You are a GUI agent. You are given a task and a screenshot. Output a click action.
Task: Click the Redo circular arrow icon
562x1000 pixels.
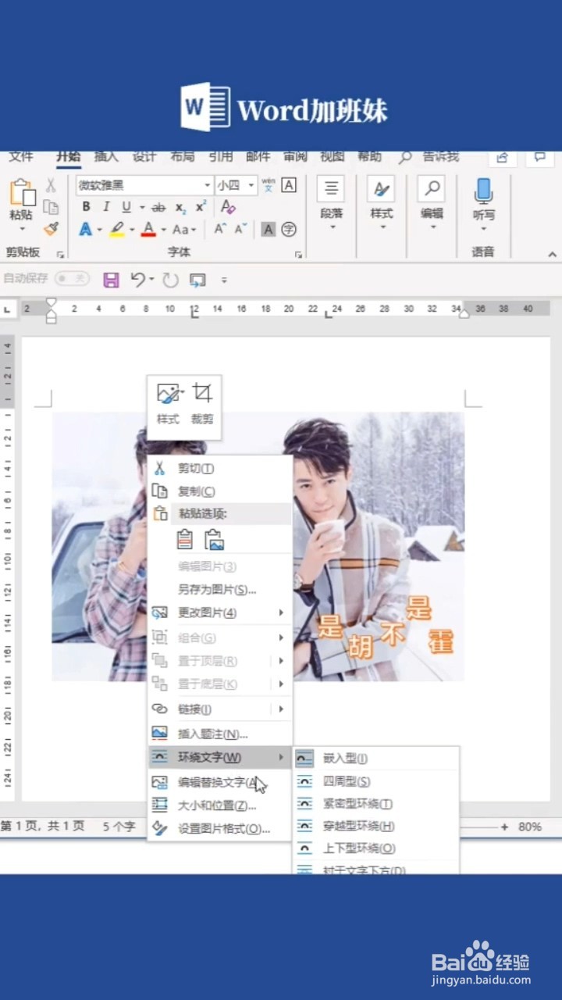[170, 280]
